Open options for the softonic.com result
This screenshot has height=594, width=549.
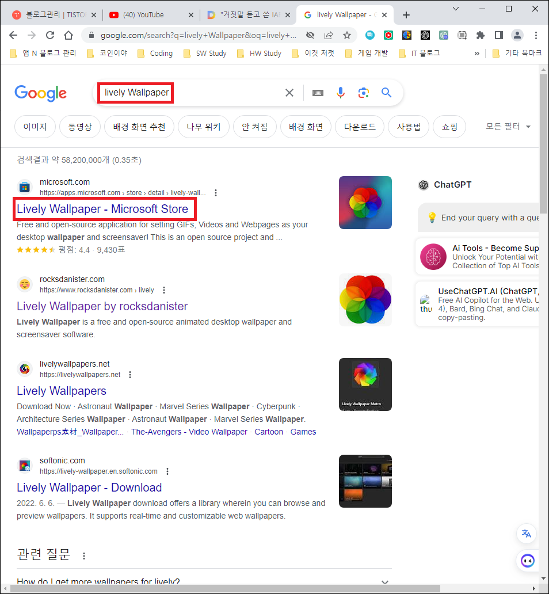coord(167,471)
